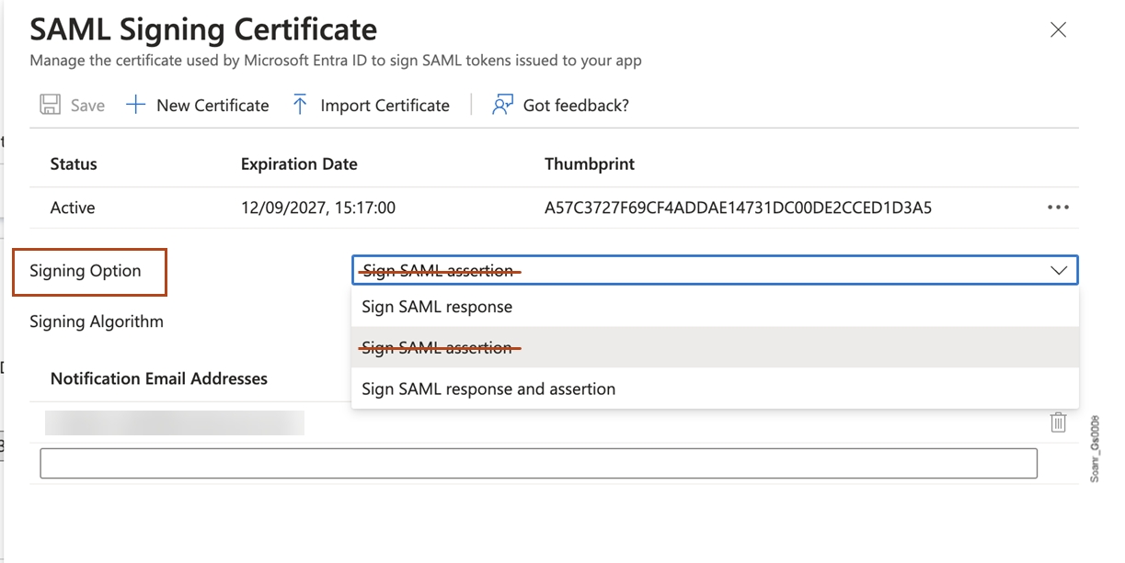Click the Import Certificate button
Image resolution: width=1125 pixels, height=563 pixels.
pos(385,104)
